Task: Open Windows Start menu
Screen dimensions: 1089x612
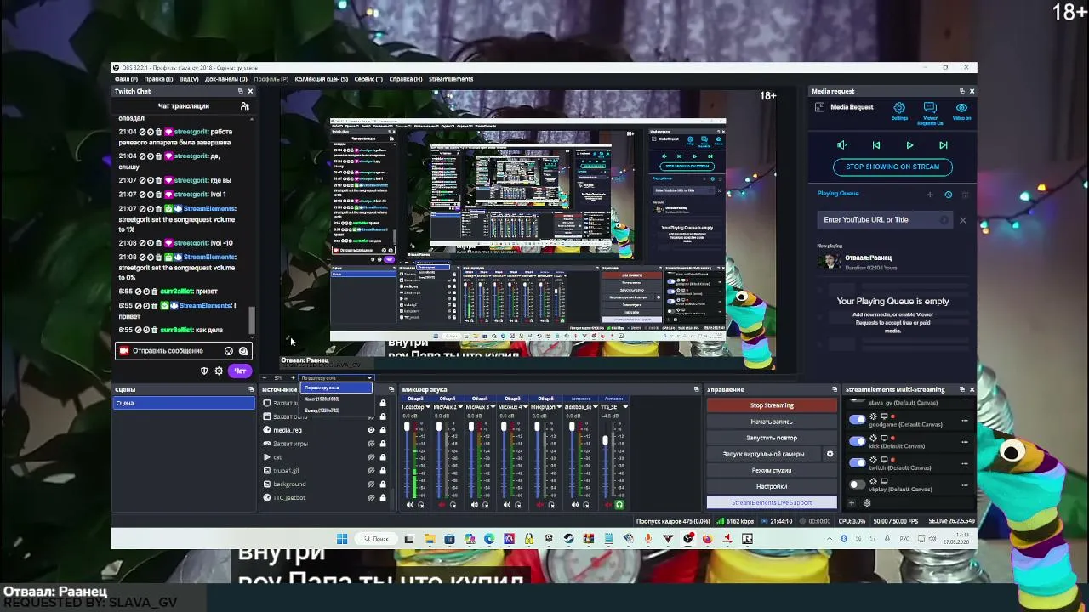Action: (341, 538)
